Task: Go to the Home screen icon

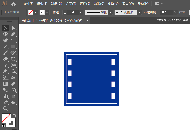Action: 13,4
